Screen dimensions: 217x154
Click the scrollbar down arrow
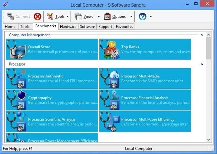pos(209,139)
